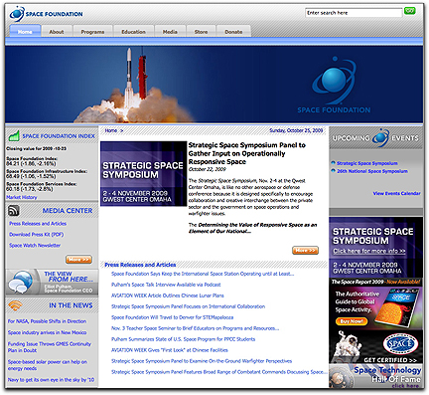Select the Home tab
Image resolution: width=429 pixels, height=395 pixels.
point(25,31)
